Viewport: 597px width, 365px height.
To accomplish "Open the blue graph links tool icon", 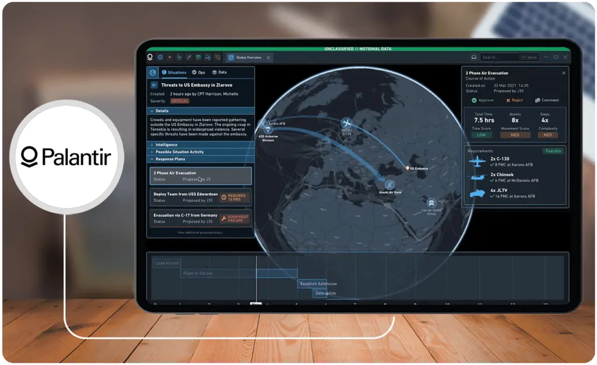I will point(208,57).
